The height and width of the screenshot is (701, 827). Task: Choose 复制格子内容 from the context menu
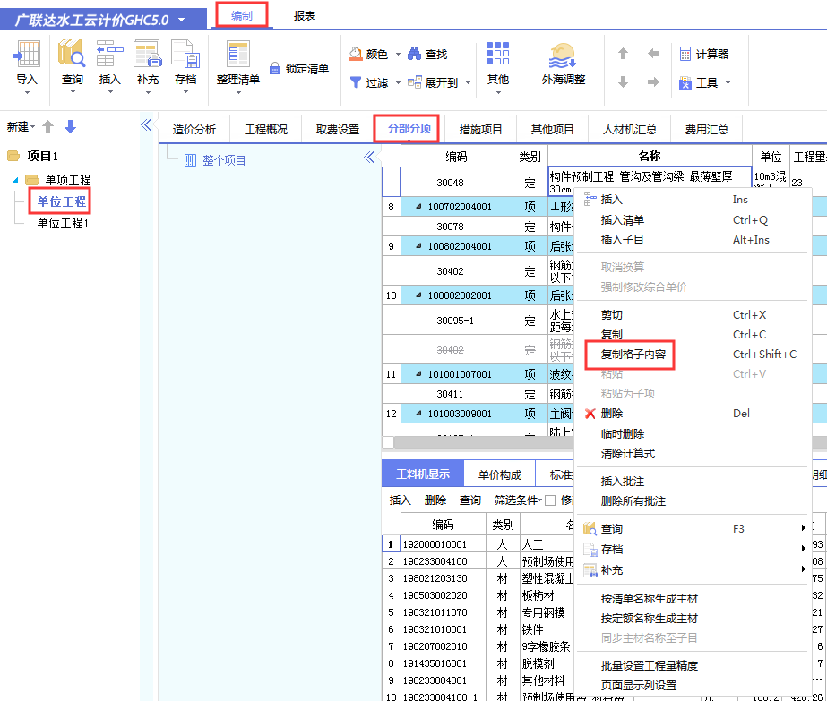pyautogui.click(x=632, y=355)
